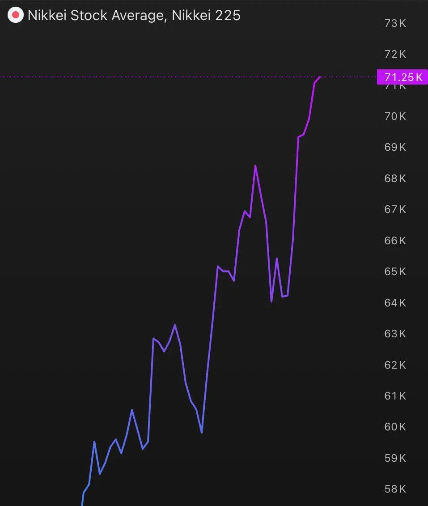Select the 71.25K current price label

tap(403, 77)
